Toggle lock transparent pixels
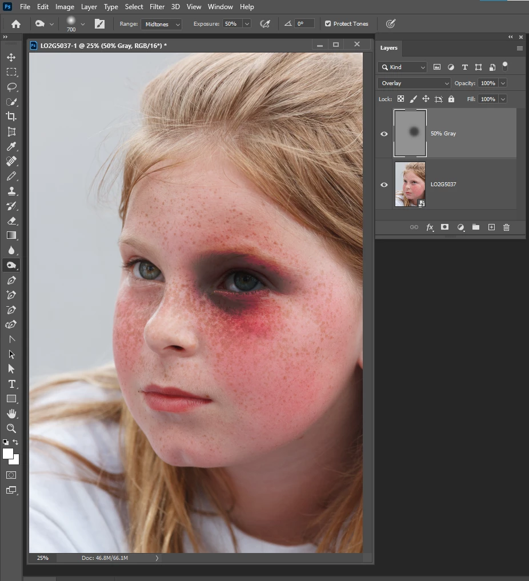The height and width of the screenshot is (581, 529). tap(401, 99)
